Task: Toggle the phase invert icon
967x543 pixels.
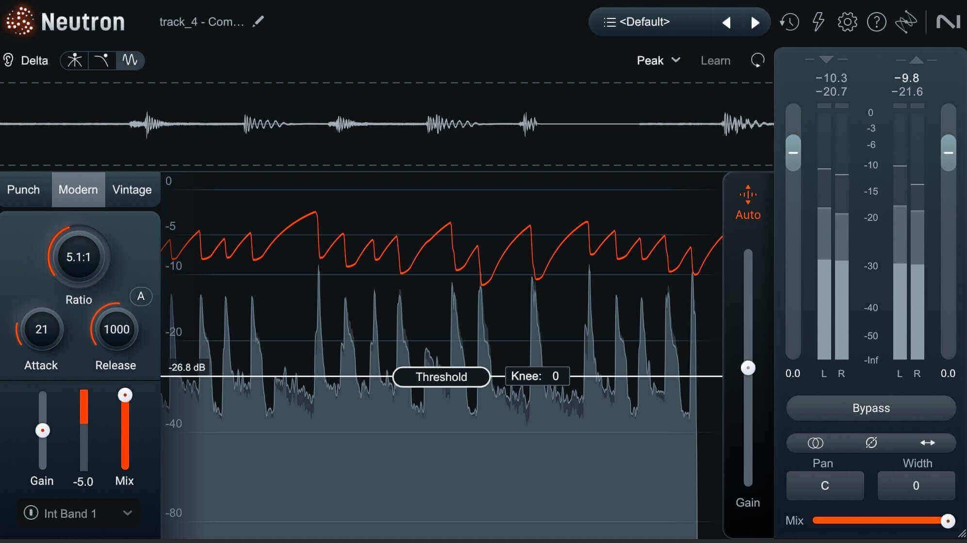Action: click(871, 443)
